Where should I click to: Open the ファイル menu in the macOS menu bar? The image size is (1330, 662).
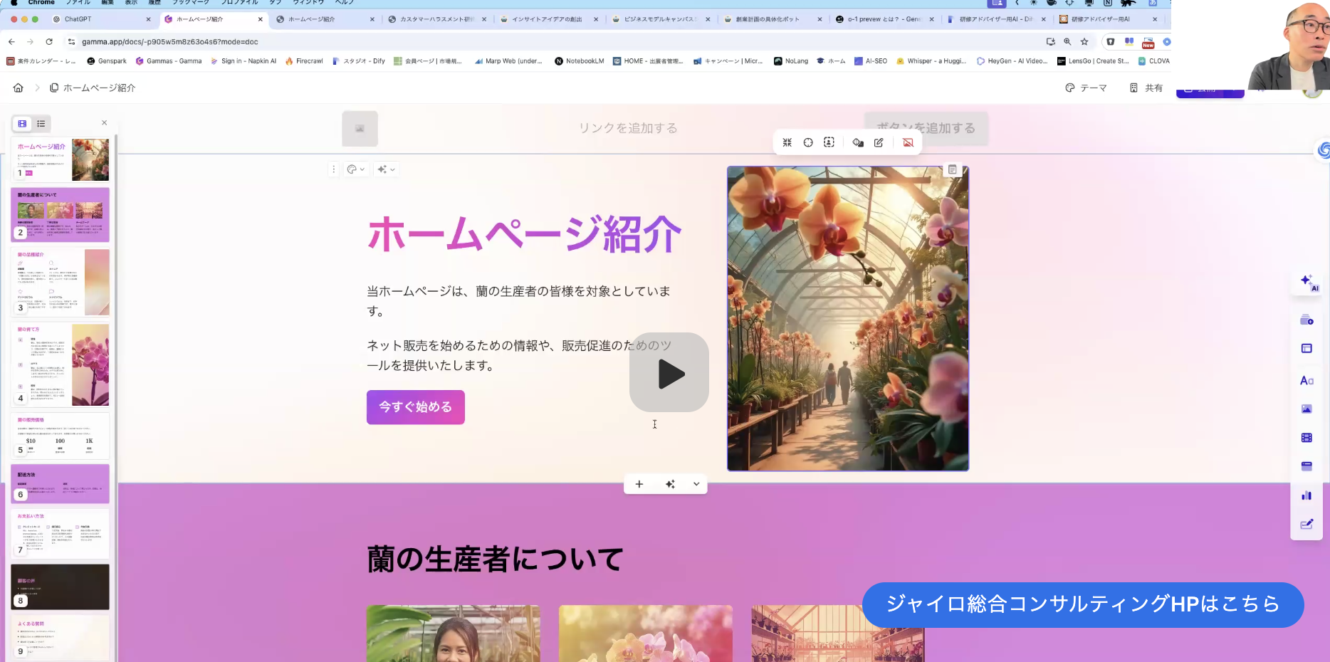coord(78,3)
